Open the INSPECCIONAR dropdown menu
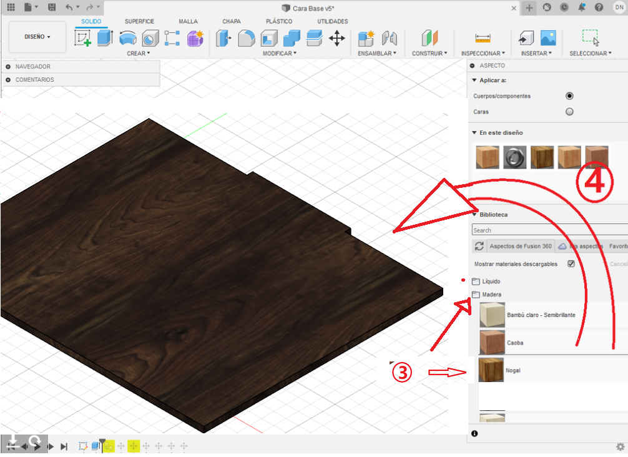 pos(483,53)
